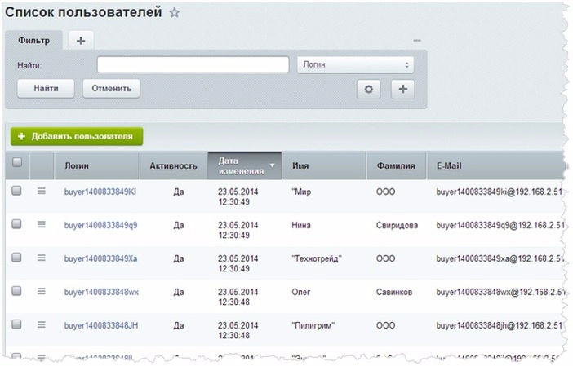This screenshot has width=573, height=366.
Task: Select email buyer1400833848jh@192.168.2.51
Action: (500, 325)
